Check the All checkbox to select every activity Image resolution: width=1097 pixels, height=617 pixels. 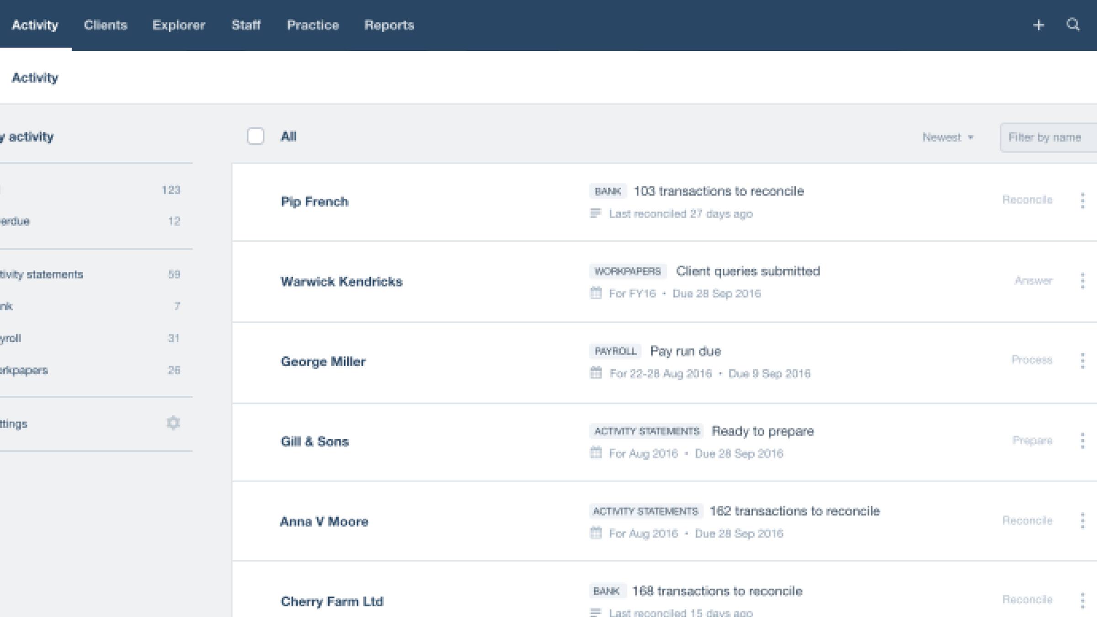[x=256, y=136]
